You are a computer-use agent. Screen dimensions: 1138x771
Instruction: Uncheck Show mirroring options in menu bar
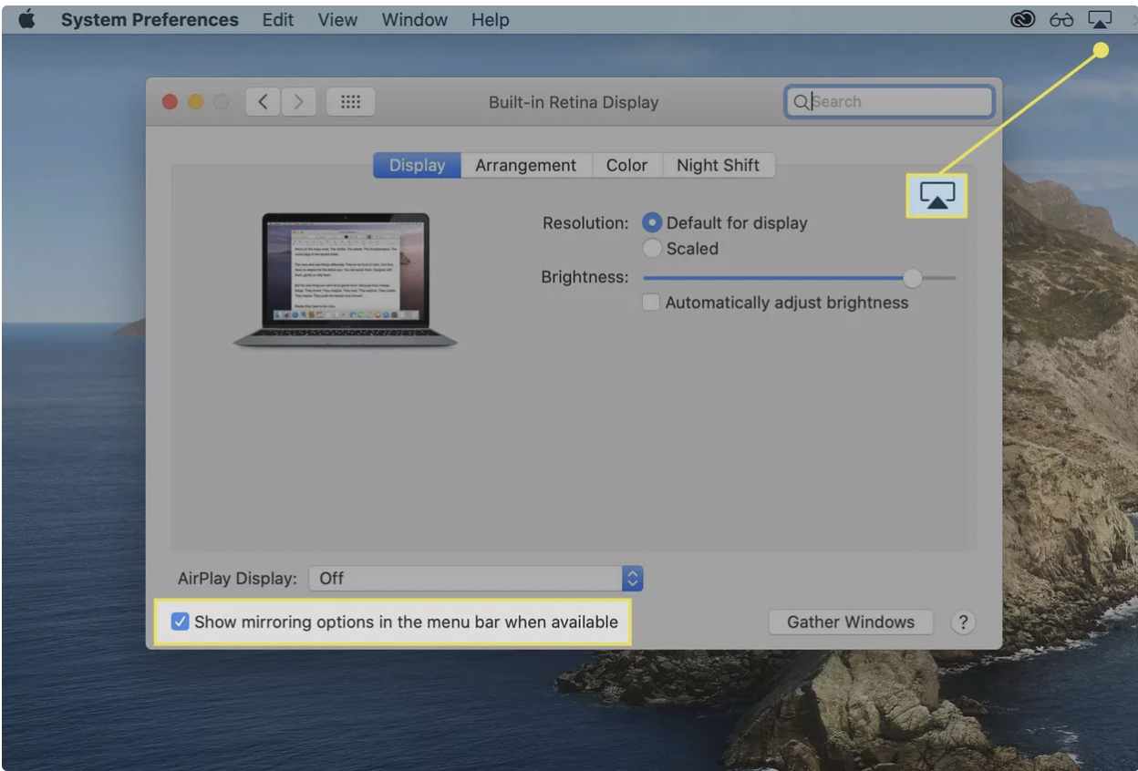(181, 622)
